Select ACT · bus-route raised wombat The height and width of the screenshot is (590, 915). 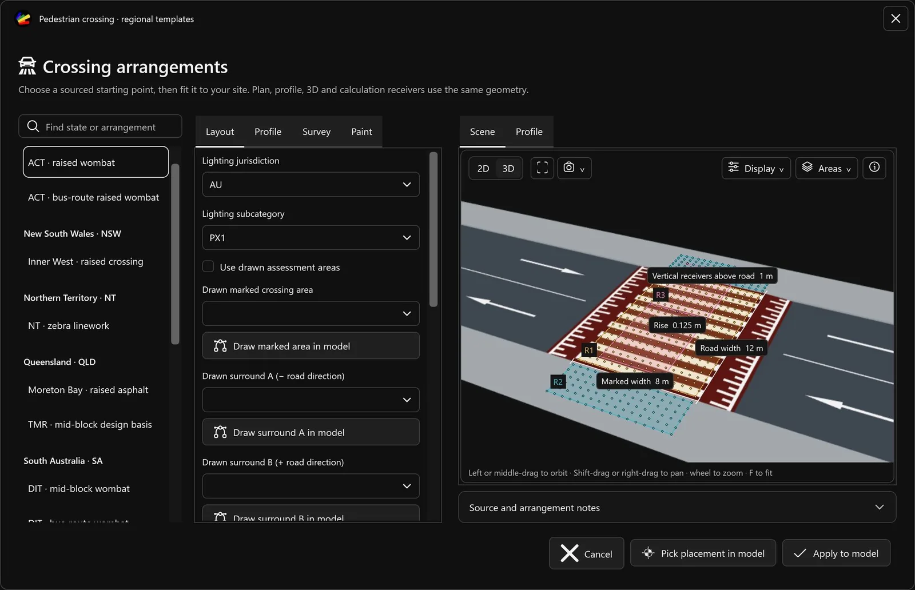tap(96, 197)
